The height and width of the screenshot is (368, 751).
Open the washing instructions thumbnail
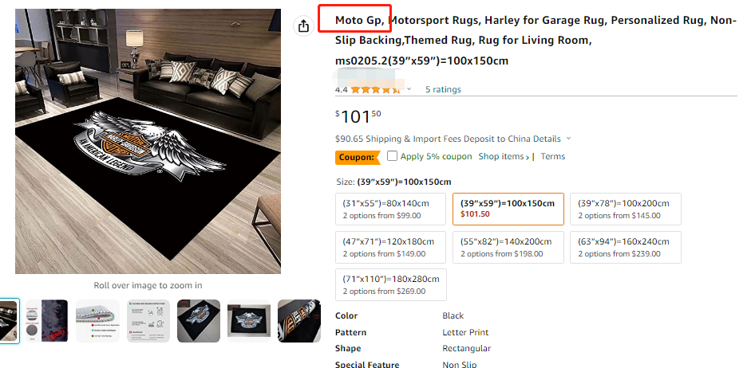point(148,321)
